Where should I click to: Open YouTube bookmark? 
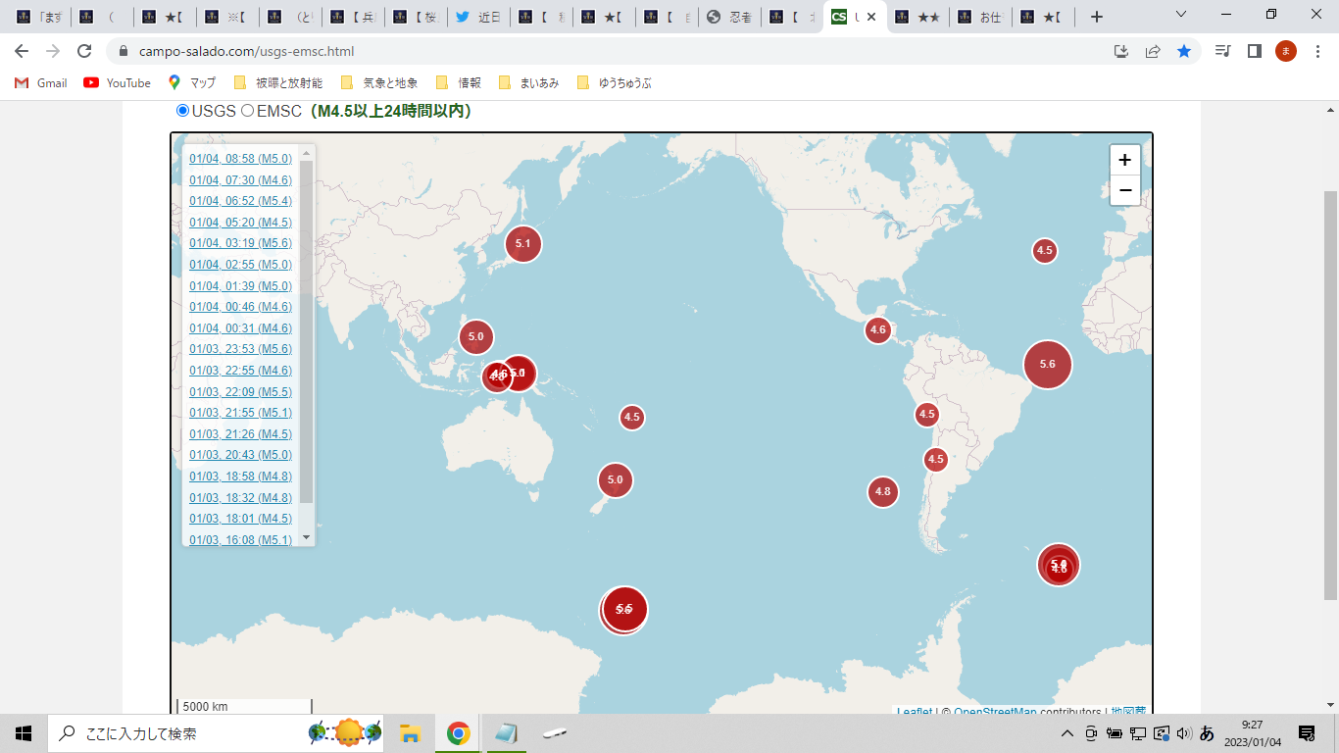(118, 83)
